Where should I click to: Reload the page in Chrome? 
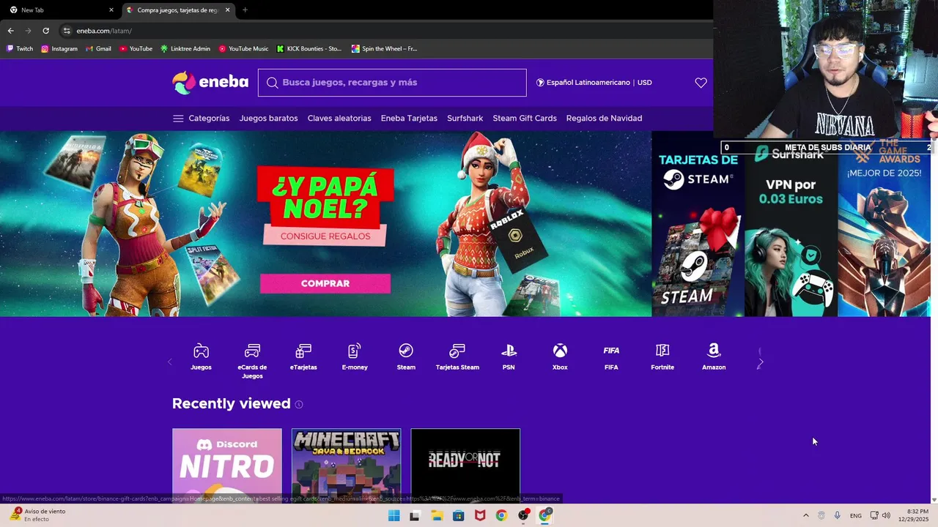pyautogui.click(x=45, y=31)
